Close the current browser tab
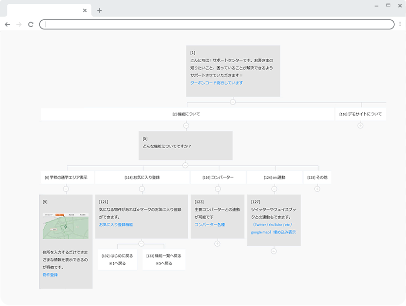Screen dimensions: 406x306 [x=85, y=10]
